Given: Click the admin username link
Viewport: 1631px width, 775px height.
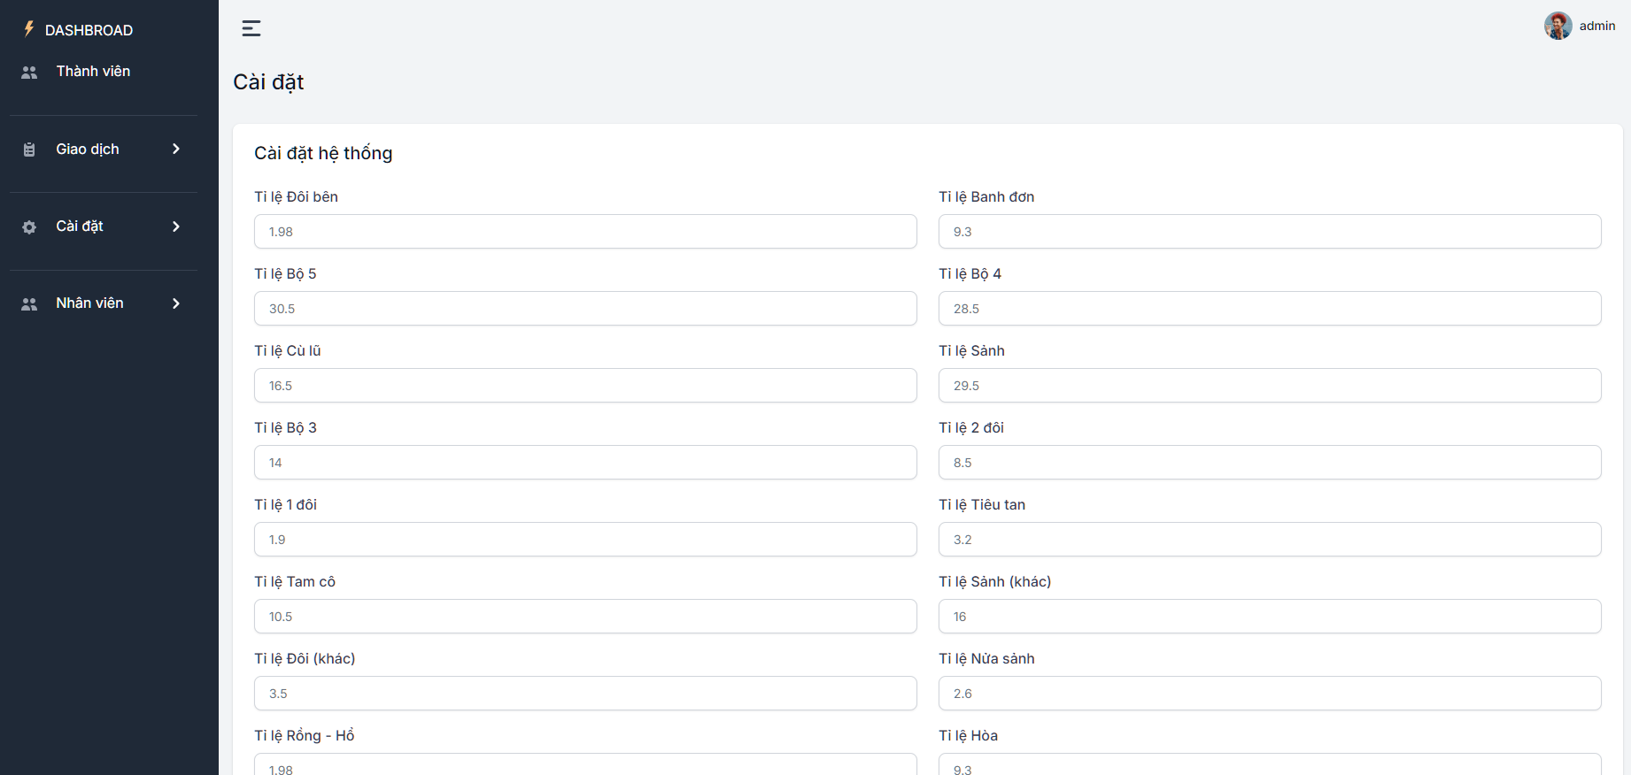Looking at the screenshot, I should click(x=1596, y=26).
